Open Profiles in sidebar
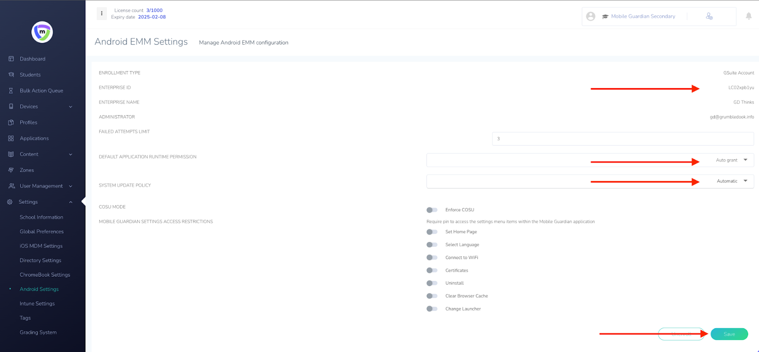This screenshot has height=352, width=759. pos(28,122)
